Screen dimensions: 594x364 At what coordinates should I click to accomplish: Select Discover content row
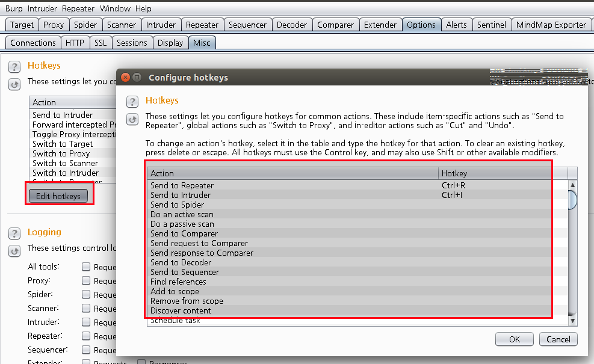coord(357,310)
